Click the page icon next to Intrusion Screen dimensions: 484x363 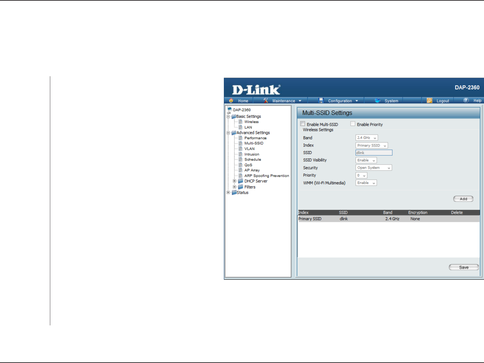click(240, 154)
